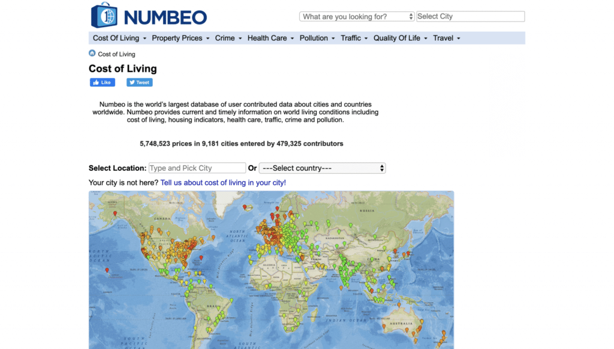
Task: Click the red map pin in Iceland
Action: point(245,207)
